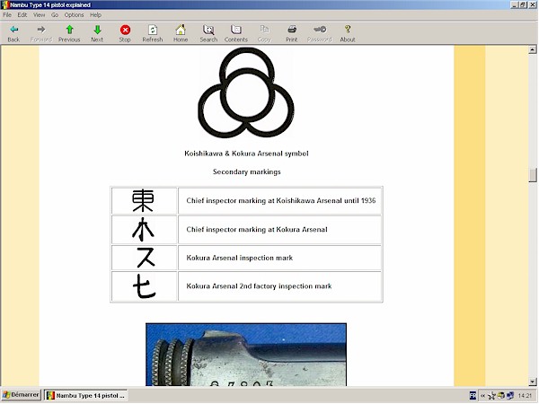Screen dimensions: 539x404
Task: Select the Nambu Type 14 taskbar button
Action: tap(86, 395)
